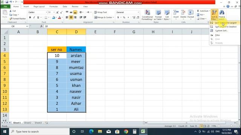Open the Clear dropdown in Editing group
Image resolution: width=241 pixels, height=135 pixels.
point(202,19)
